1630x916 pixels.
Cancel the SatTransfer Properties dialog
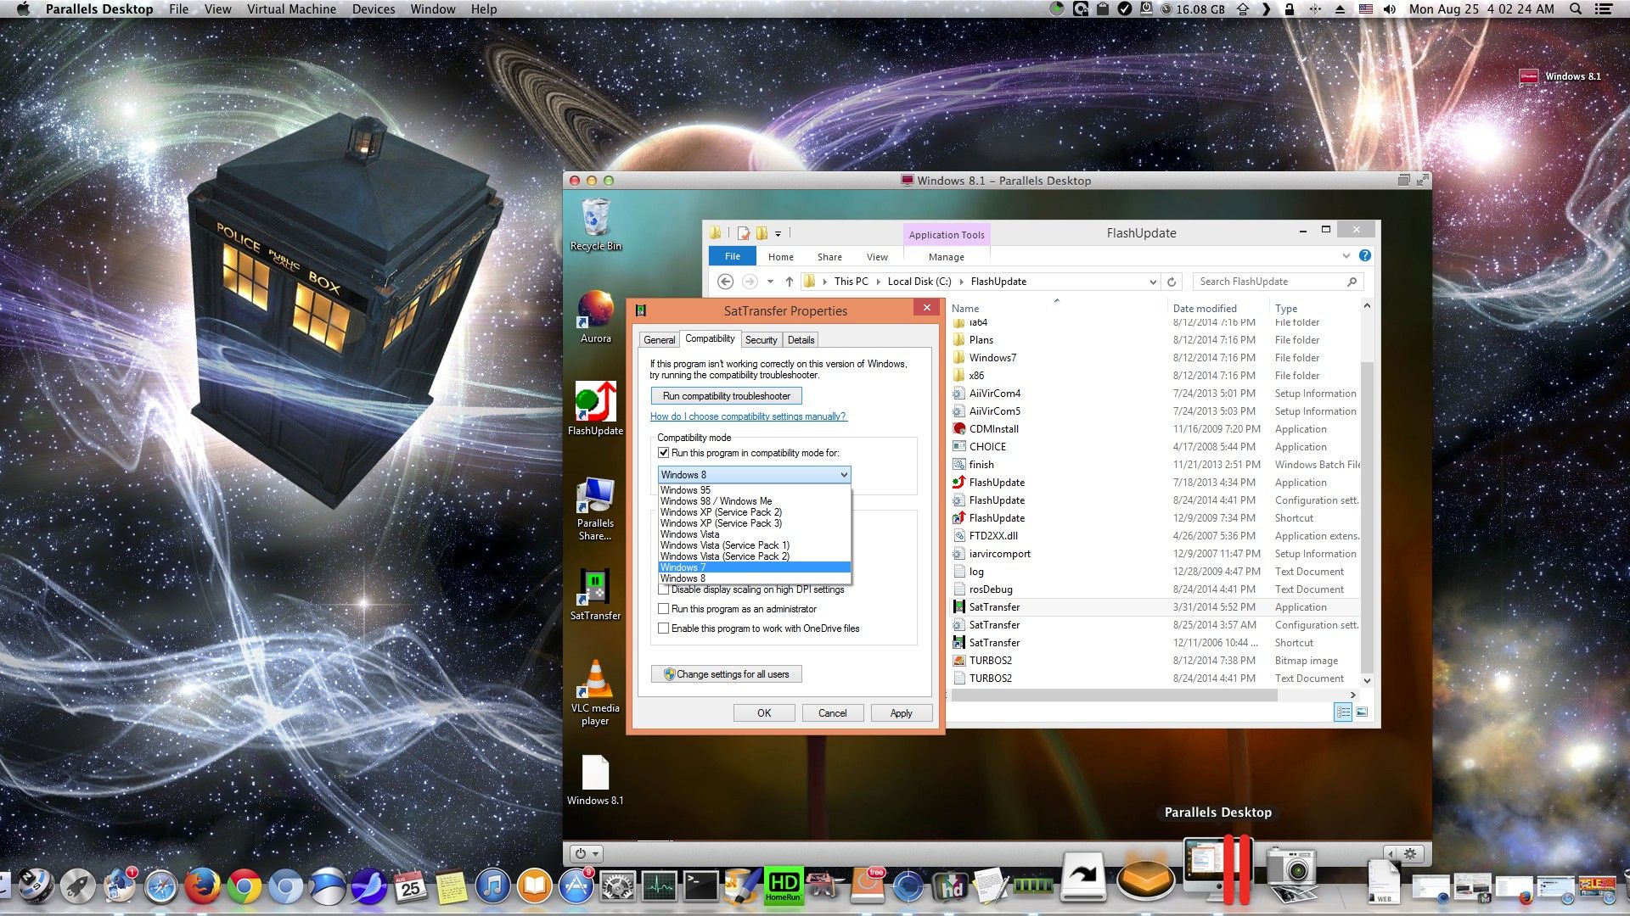pos(832,713)
